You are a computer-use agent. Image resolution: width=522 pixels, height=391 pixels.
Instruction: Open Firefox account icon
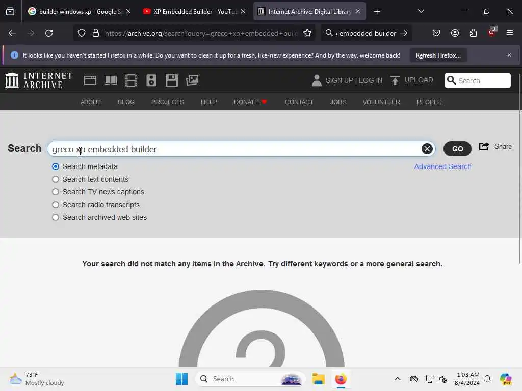coord(455,33)
